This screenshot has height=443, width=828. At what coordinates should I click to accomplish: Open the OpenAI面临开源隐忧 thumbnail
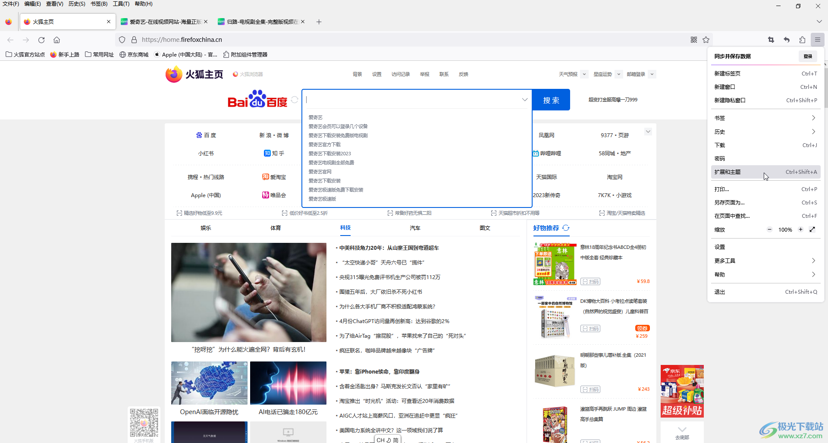pos(209,383)
